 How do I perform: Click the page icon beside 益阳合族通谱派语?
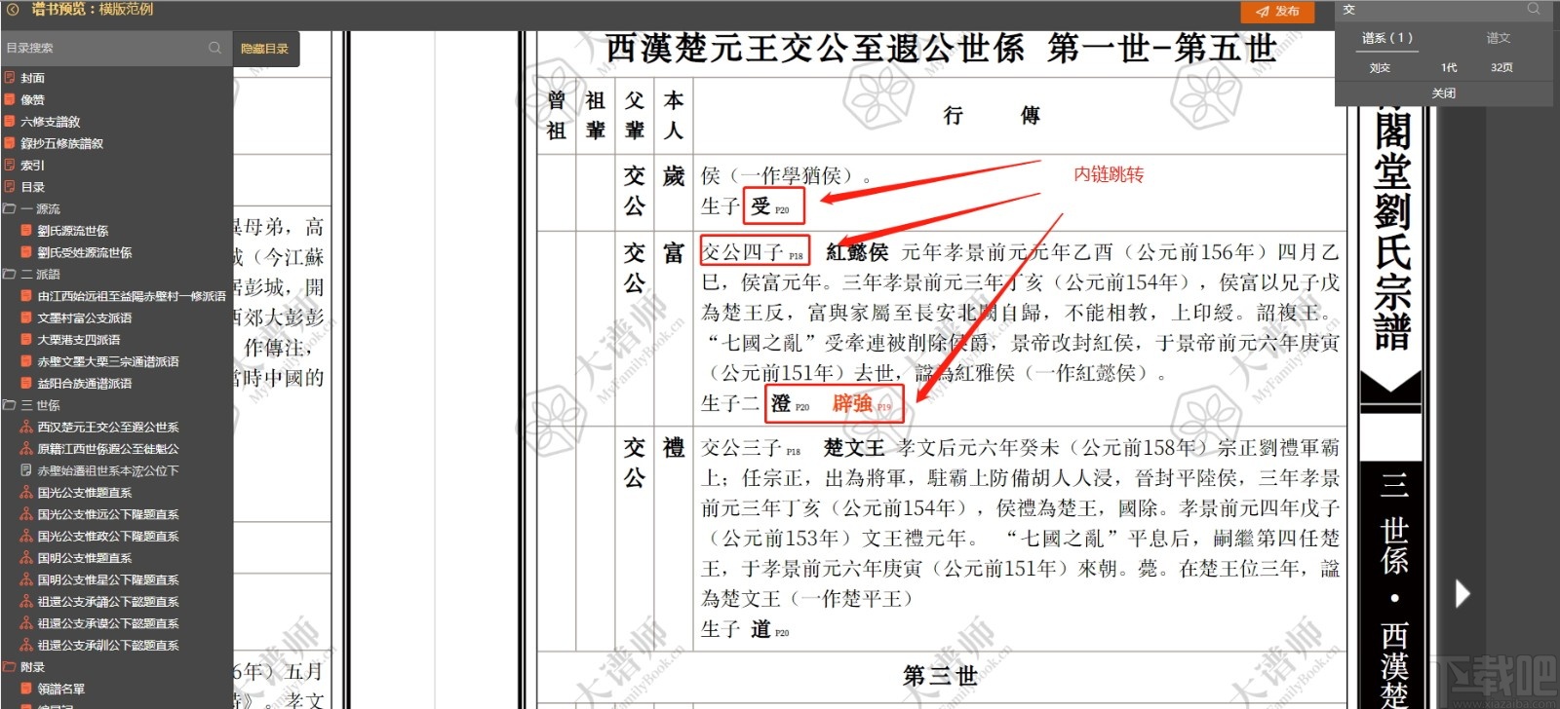pos(26,384)
